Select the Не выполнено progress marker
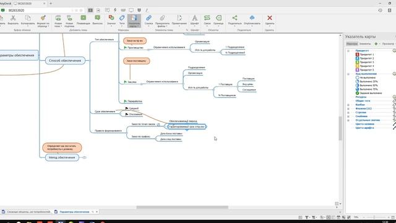This screenshot has height=223, width=396. click(x=357, y=77)
